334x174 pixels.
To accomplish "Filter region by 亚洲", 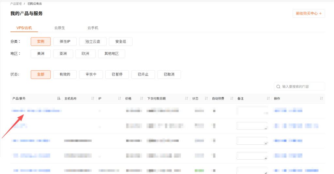I will point(63,54).
